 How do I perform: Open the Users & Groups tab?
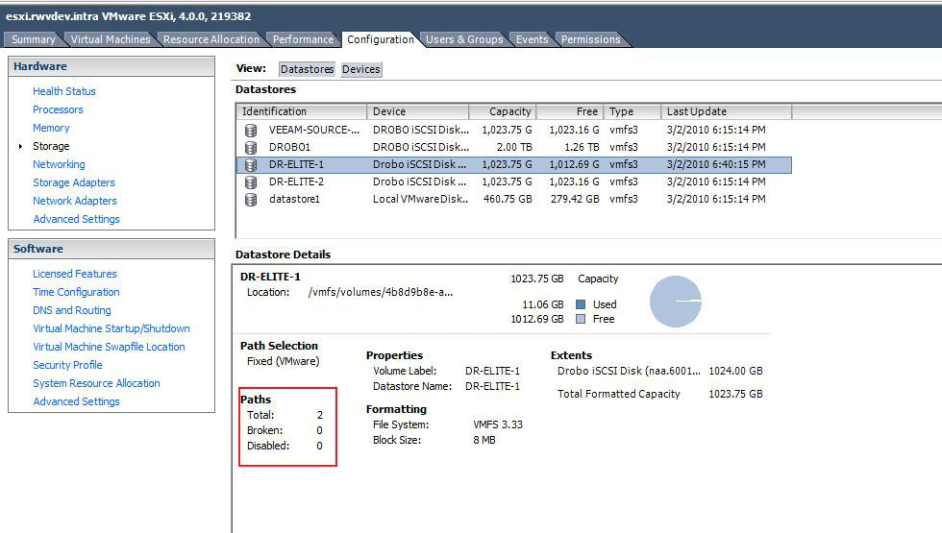(464, 39)
